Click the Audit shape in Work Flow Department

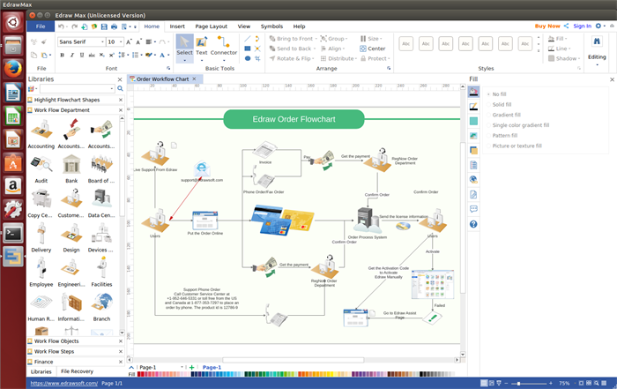[x=41, y=166]
